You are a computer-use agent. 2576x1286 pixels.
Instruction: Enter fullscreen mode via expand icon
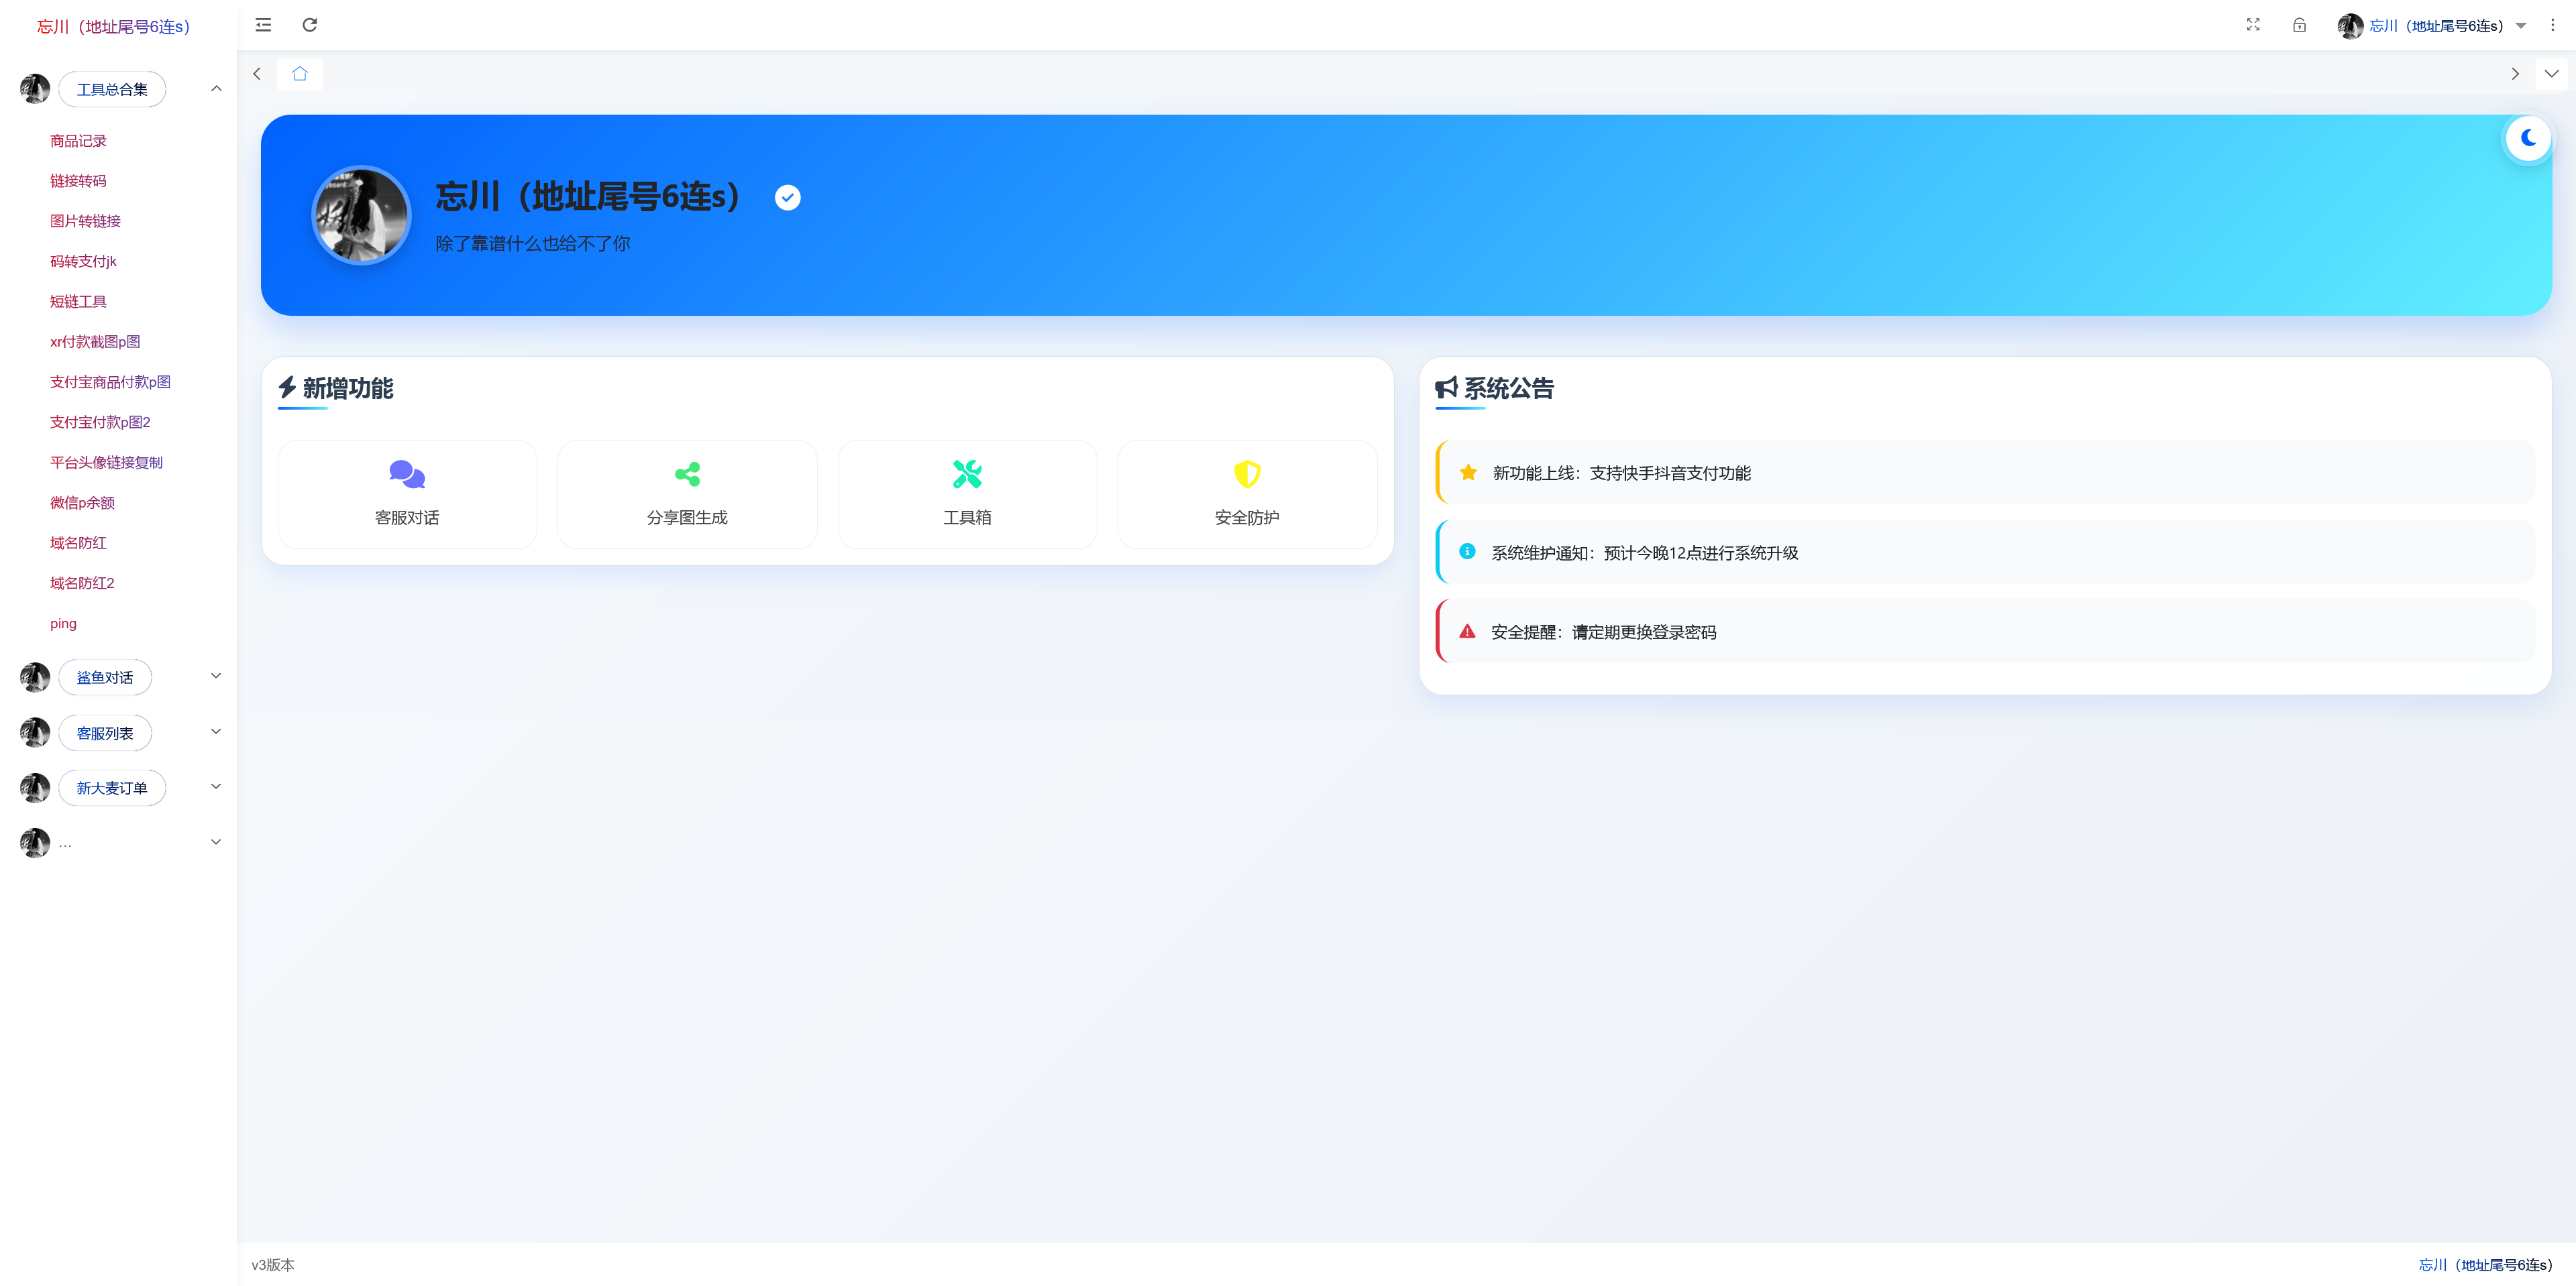coord(2253,25)
